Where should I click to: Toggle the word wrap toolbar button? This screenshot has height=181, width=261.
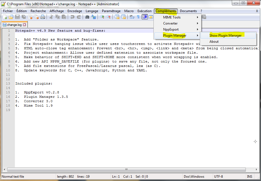click(x=132, y=17)
